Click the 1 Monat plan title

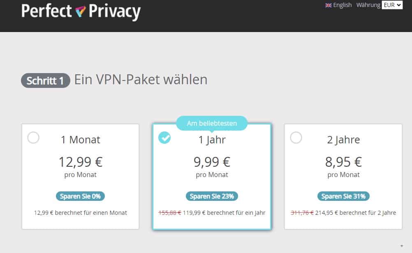point(80,140)
